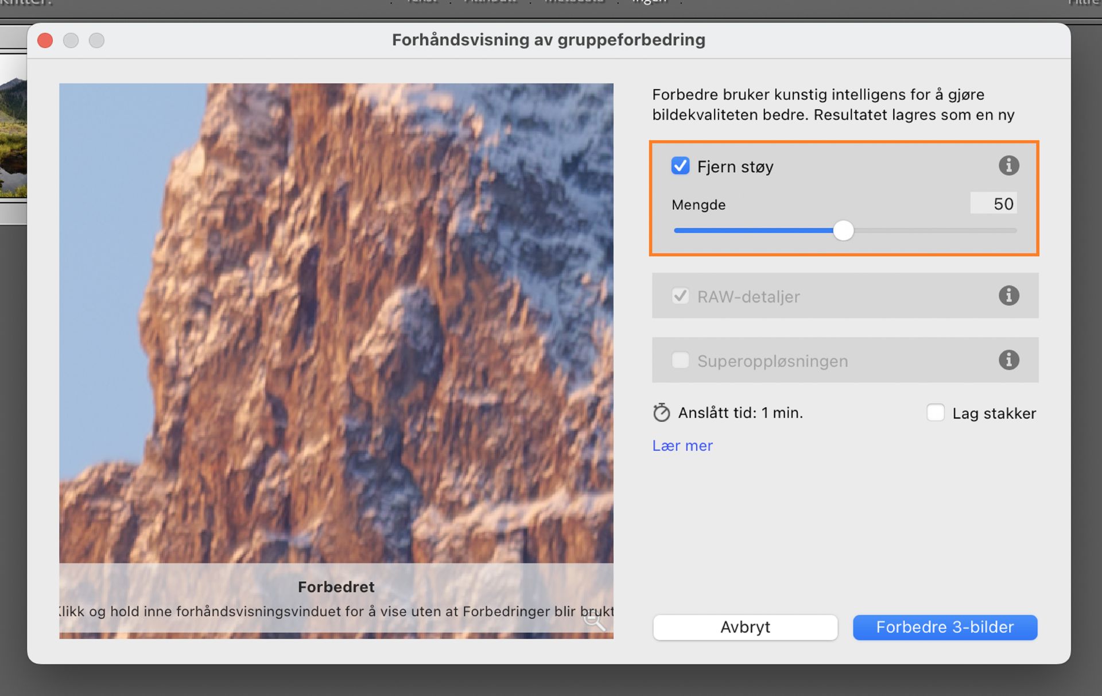The width and height of the screenshot is (1102, 696).
Task: Choose the Tekst filter
Action: click(x=422, y=2)
